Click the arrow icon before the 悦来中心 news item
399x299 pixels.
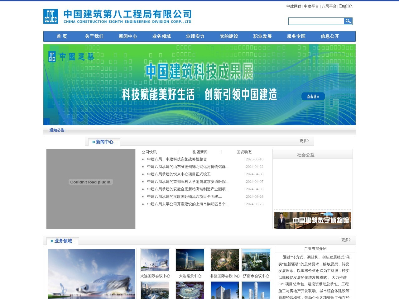click(143, 174)
